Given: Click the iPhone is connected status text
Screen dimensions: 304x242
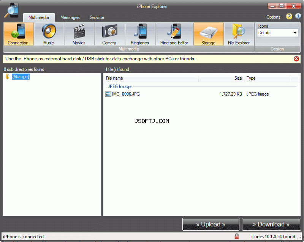Looking at the screenshot, I should [x=23, y=237].
